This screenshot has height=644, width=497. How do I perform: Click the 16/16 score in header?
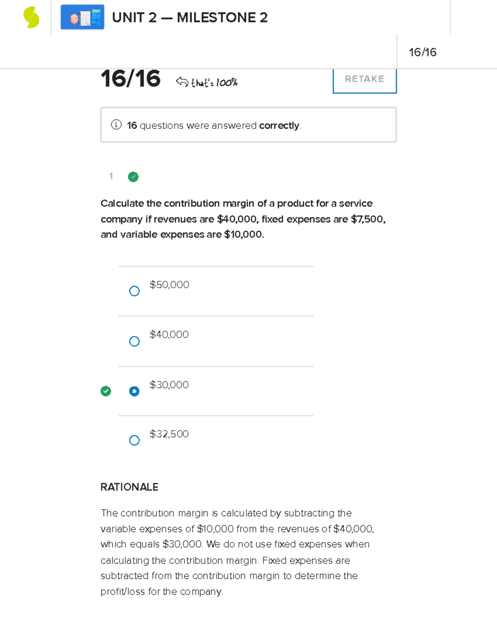coord(422,52)
